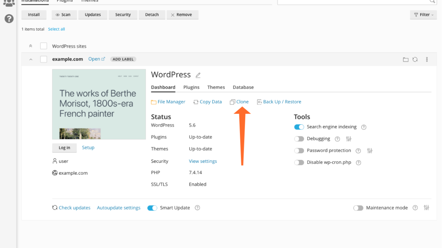The image size is (442, 248).
Task: Open example.com site via Open link
Action: [x=96, y=59]
